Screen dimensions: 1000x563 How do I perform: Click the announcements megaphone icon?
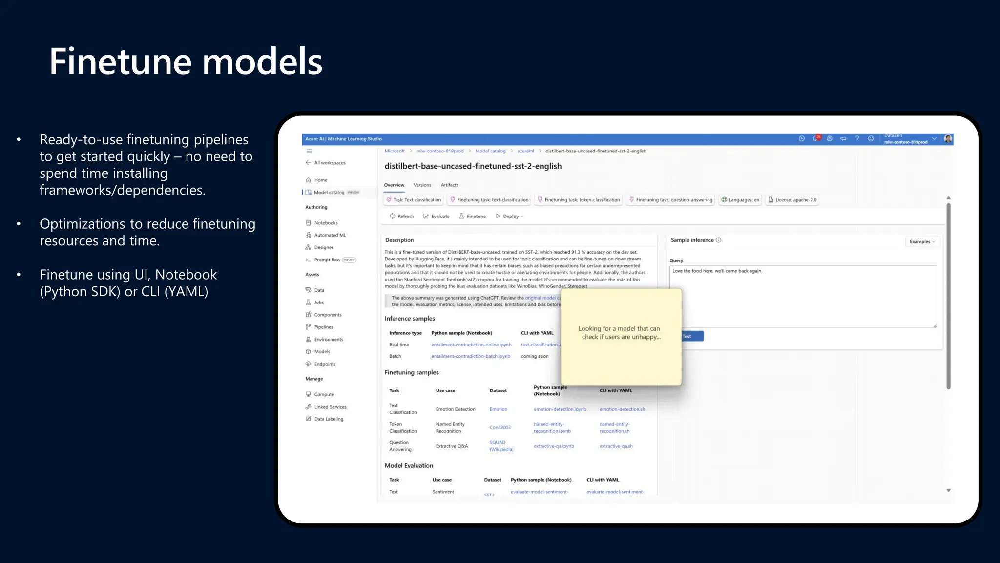[x=843, y=139]
